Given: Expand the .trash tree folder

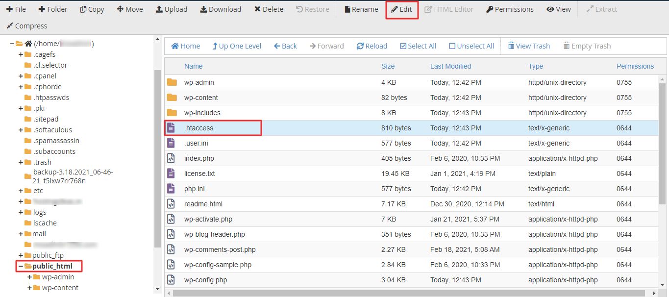Looking at the screenshot, I should point(21,162).
